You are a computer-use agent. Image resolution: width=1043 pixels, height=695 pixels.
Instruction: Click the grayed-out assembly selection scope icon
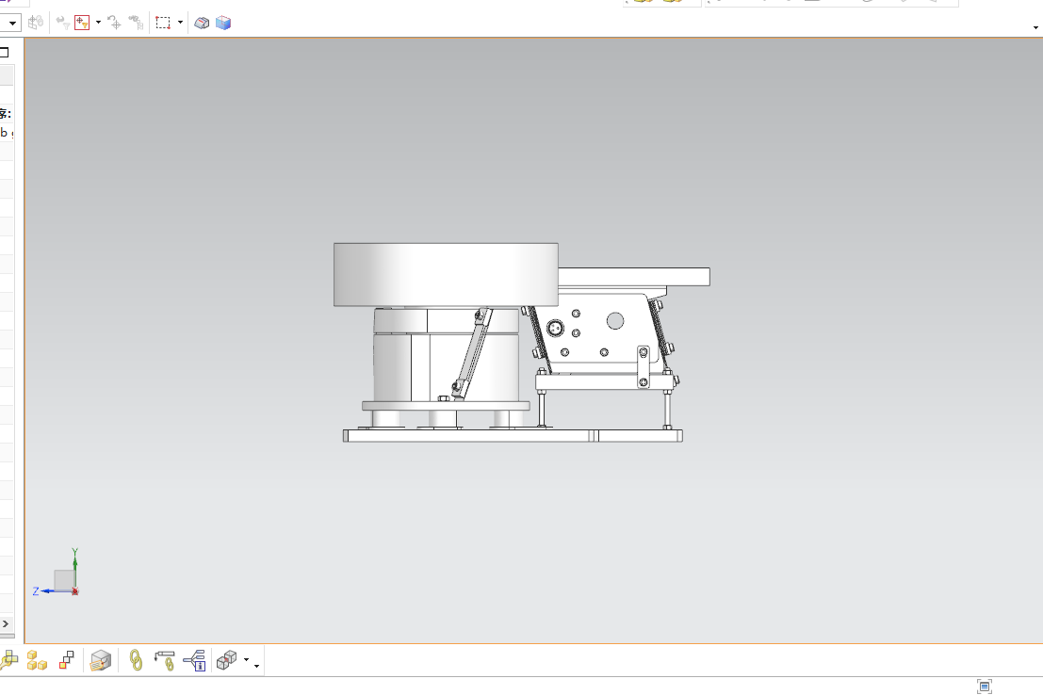[x=36, y=23]
